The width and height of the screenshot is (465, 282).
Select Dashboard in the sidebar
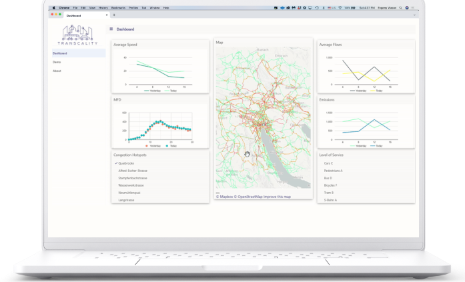coord(79,53)
